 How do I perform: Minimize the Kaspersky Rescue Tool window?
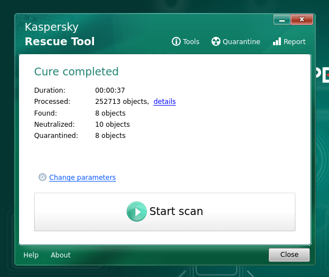click(x=282, y=20)
